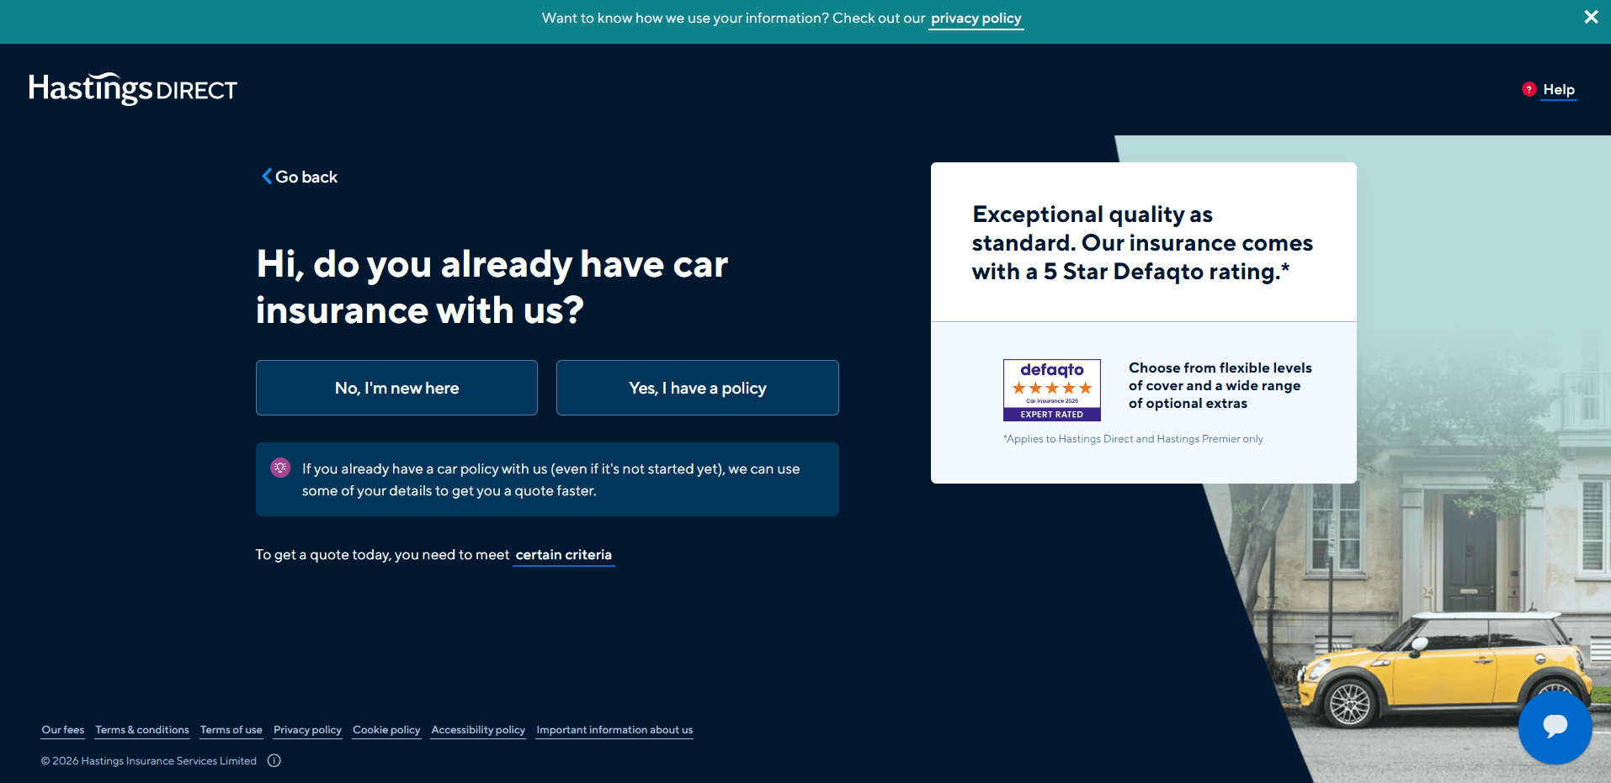Click the "Hi, do you already have car insurance" heading
1611x783 pixels.
click(492, 287)
